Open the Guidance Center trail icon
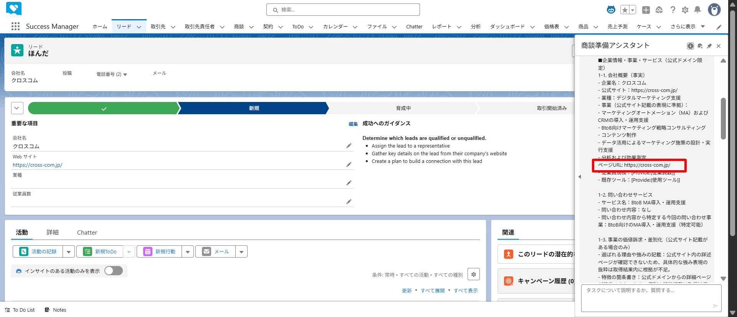 pyautogui.click(x=659, y=10)
